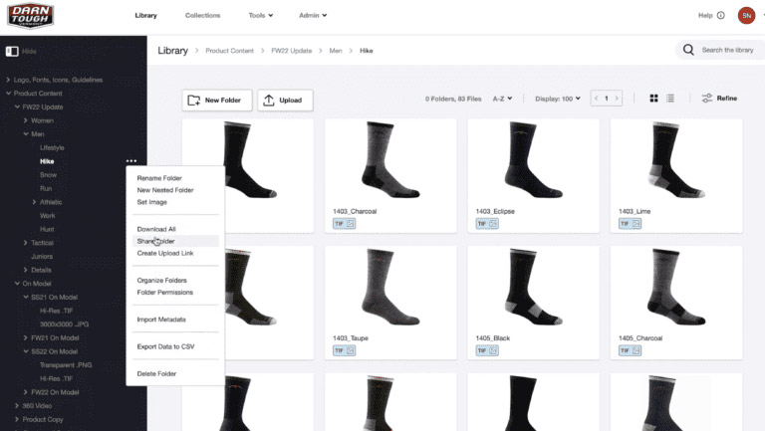The image size is (765, 431).
Task: Click the TIF badge under 1405_Charcoal
Action: pyautogui.click(x=630, y=350)
